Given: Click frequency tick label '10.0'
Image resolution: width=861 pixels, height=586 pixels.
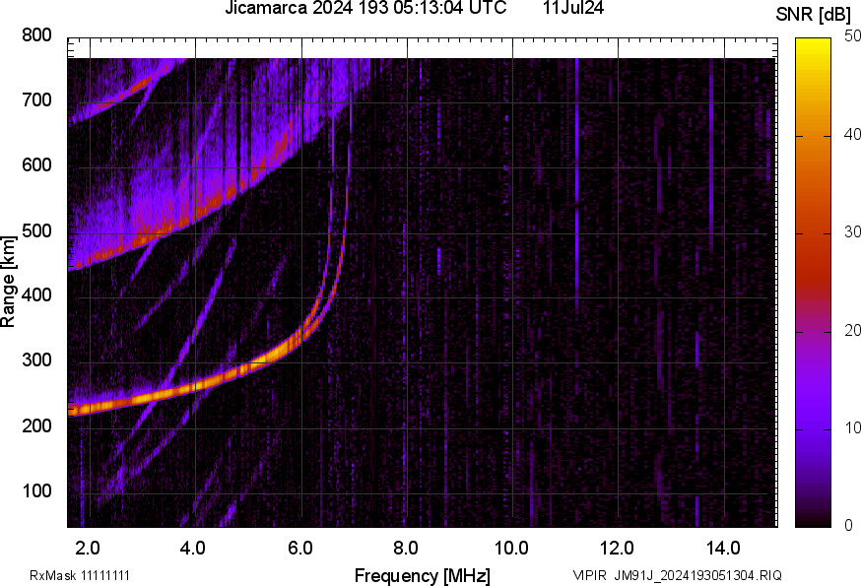Looking at the screenshot, I should tap(511, 549).
